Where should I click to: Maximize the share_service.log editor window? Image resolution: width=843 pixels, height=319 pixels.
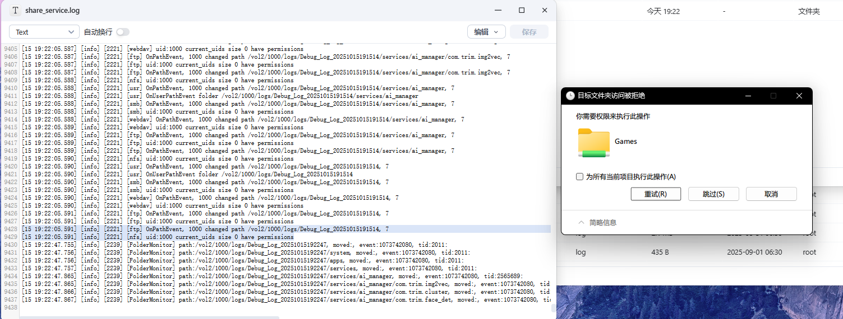click(522, 11)
